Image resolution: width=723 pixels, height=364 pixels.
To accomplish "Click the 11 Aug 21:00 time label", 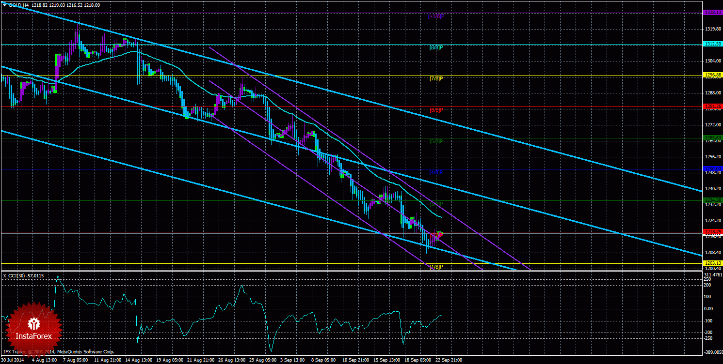I will click(x=107, y=360).
